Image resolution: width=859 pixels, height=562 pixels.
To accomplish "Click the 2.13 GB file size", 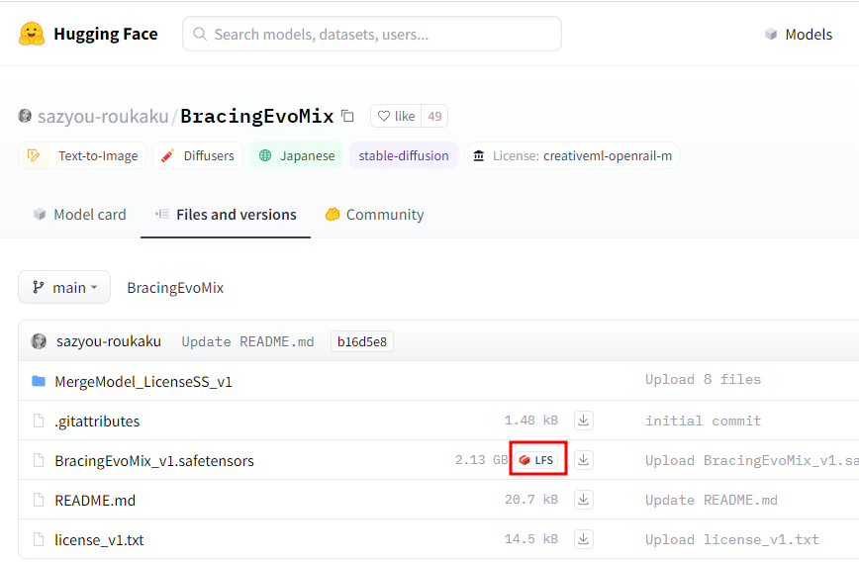I will [x=481, y=459].
